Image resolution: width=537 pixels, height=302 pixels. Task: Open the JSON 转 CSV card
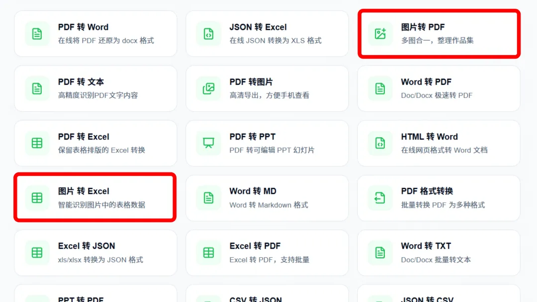(439, 294)
